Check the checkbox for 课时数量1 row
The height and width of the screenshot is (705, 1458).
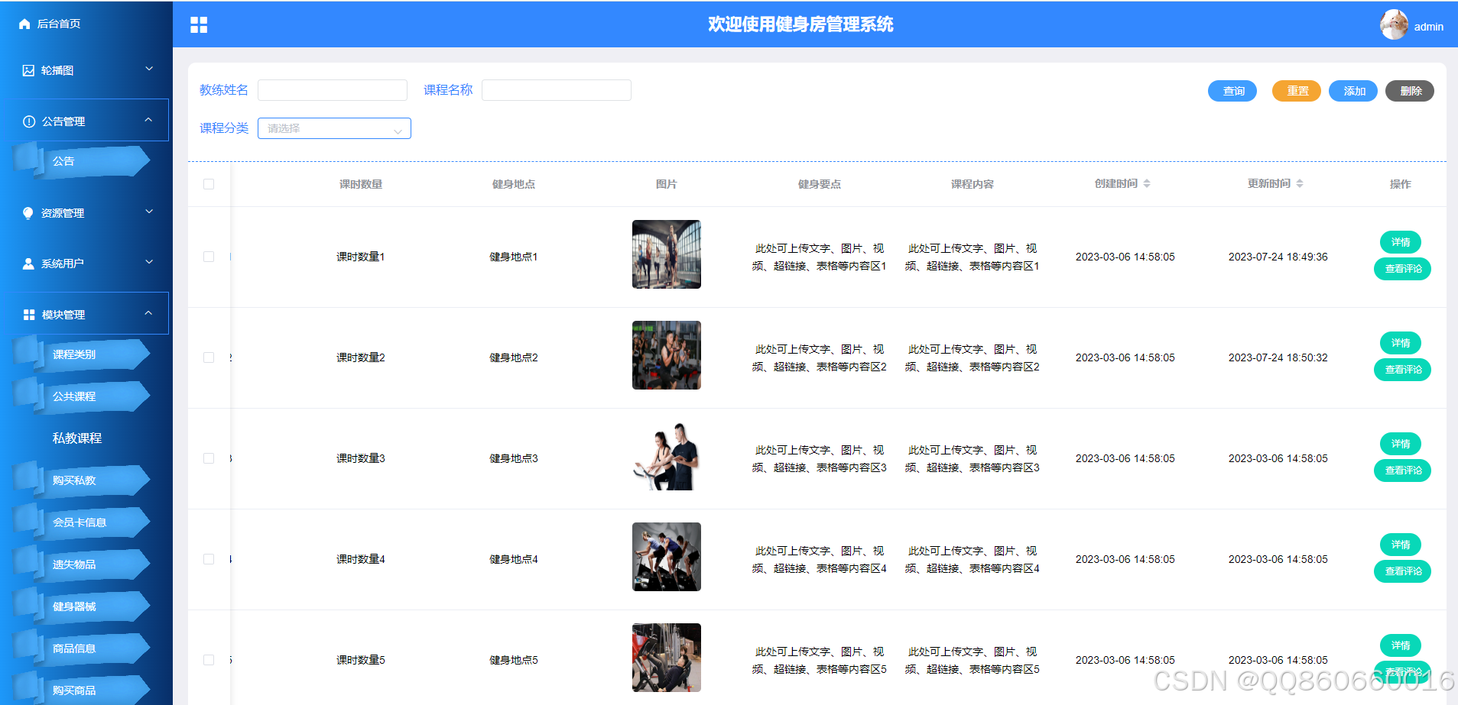209,257
